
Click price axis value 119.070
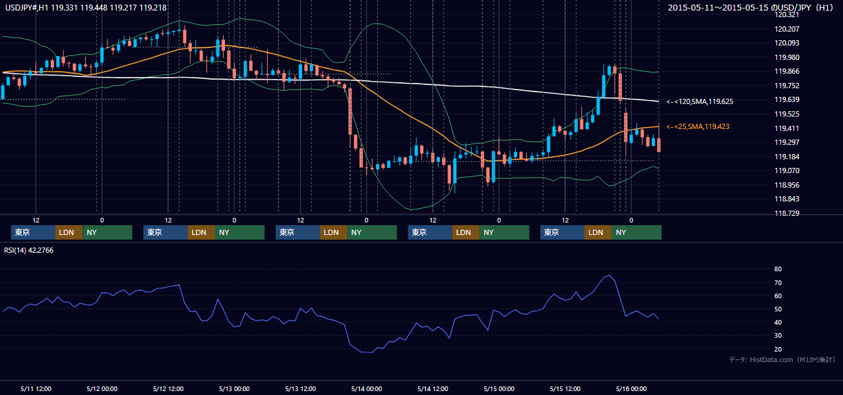[787, 171]
